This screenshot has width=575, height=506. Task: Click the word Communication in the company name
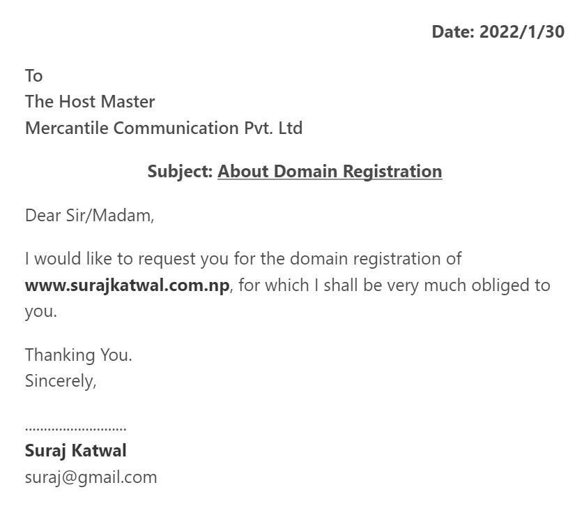176,128
